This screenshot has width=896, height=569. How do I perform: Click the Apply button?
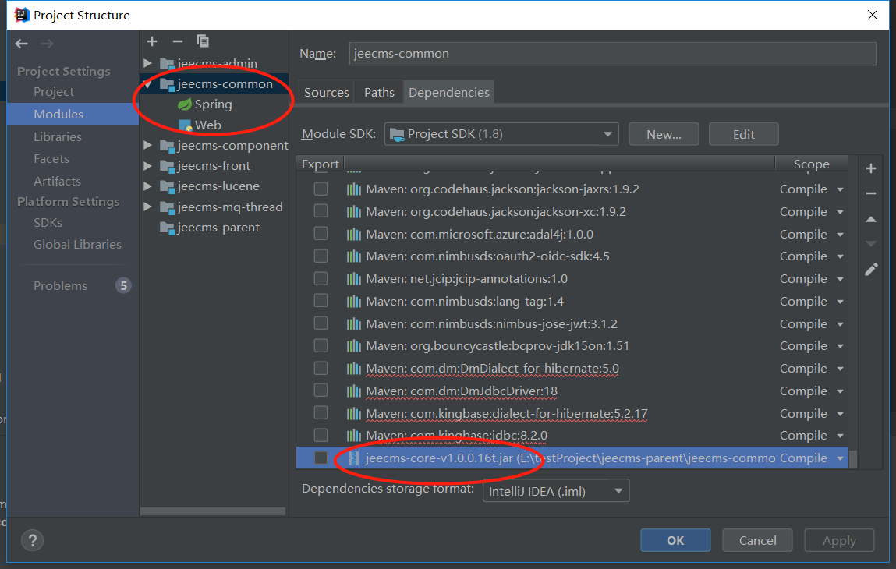coord(839,540)
